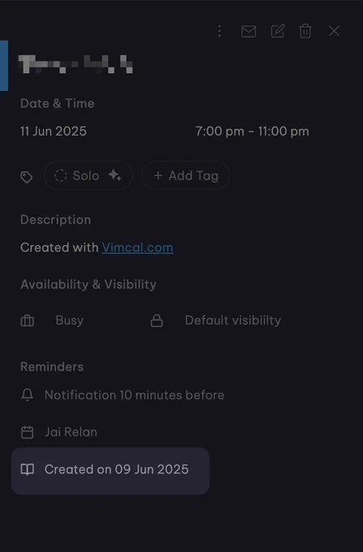Image resolution: width=363 pixels, height=552 pixels.
Task: Edit the event with pencil icon
Action: tap(278, 31)
